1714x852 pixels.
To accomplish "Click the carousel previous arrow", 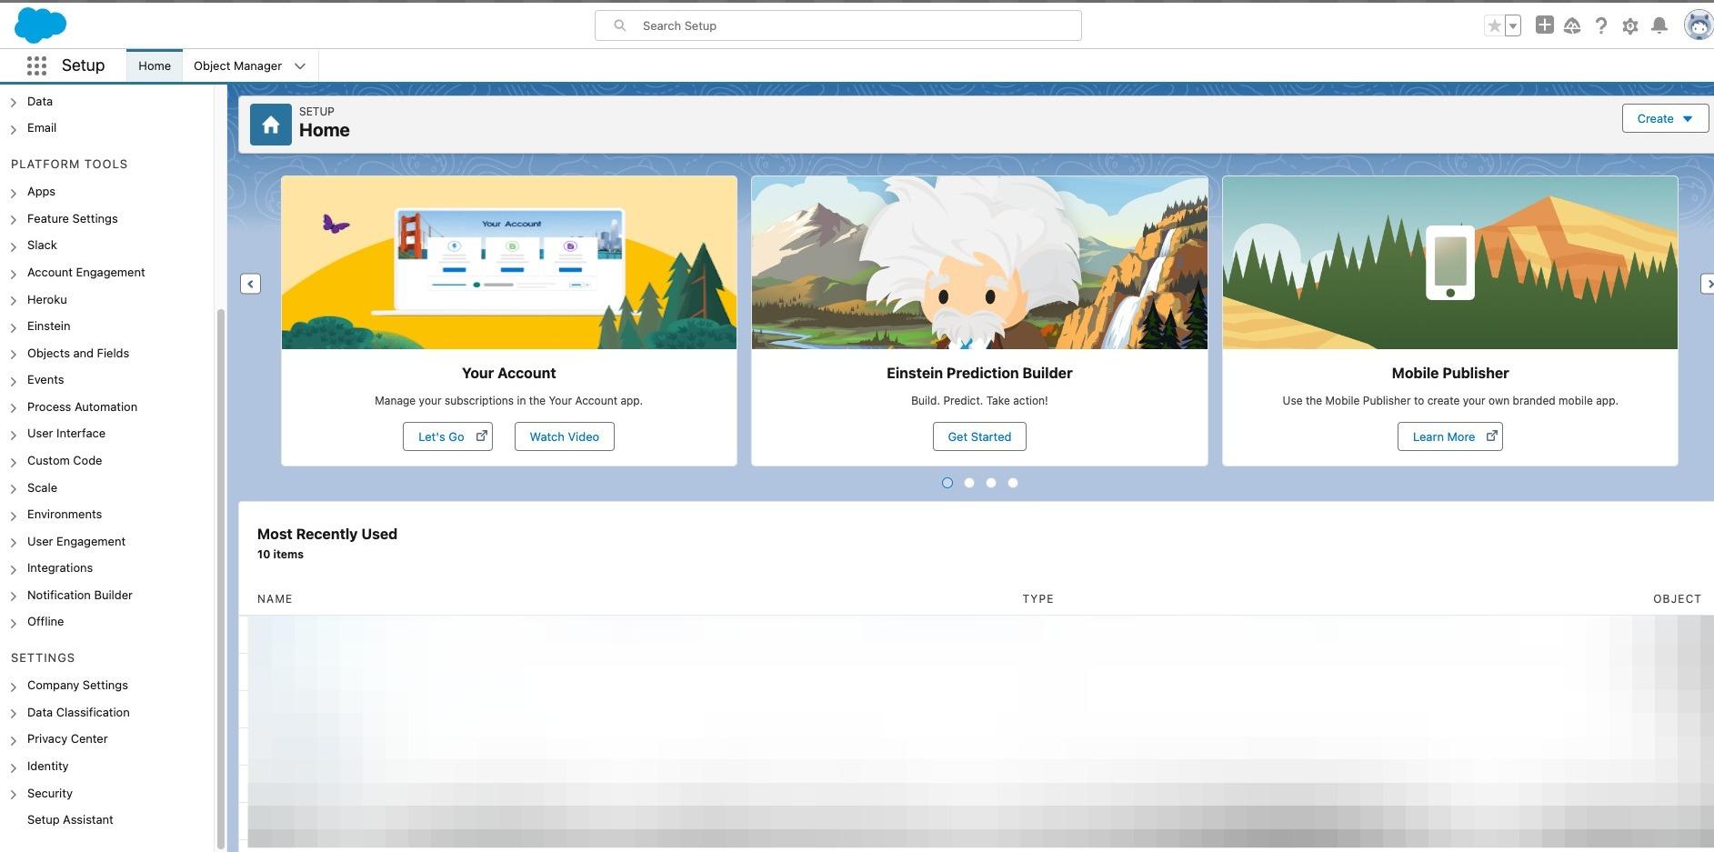I will (250, 284).
